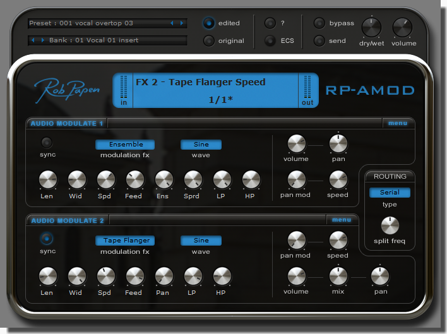Open the Ensemble modulation fx dropdown
This screenshot has width=447, height=334.
coord(125,145)
